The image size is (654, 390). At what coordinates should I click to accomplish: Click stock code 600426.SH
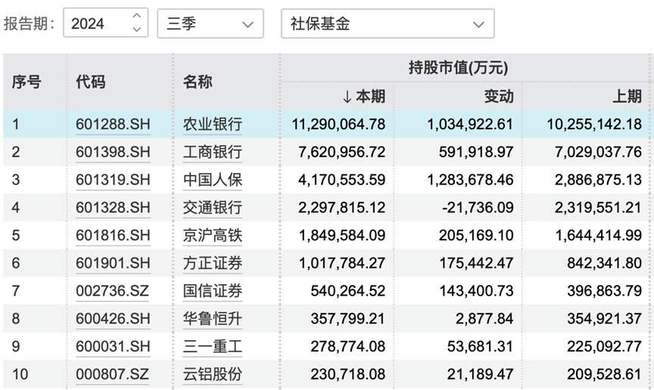(x=113, y=319)
